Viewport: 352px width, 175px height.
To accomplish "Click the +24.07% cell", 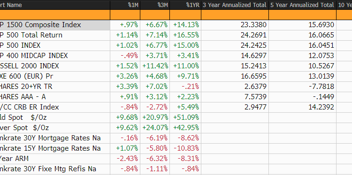I will point(155,128).
